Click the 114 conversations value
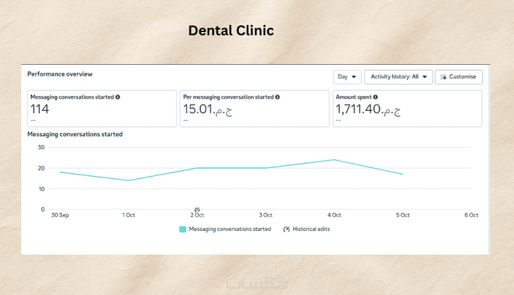This screenshot has height=295, width=514. [40, 109]
